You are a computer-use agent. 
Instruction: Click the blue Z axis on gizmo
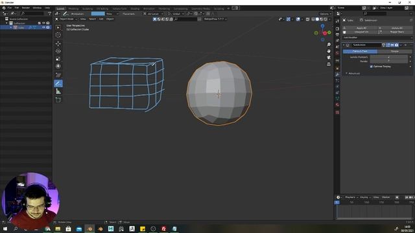(x=322, y=26)
